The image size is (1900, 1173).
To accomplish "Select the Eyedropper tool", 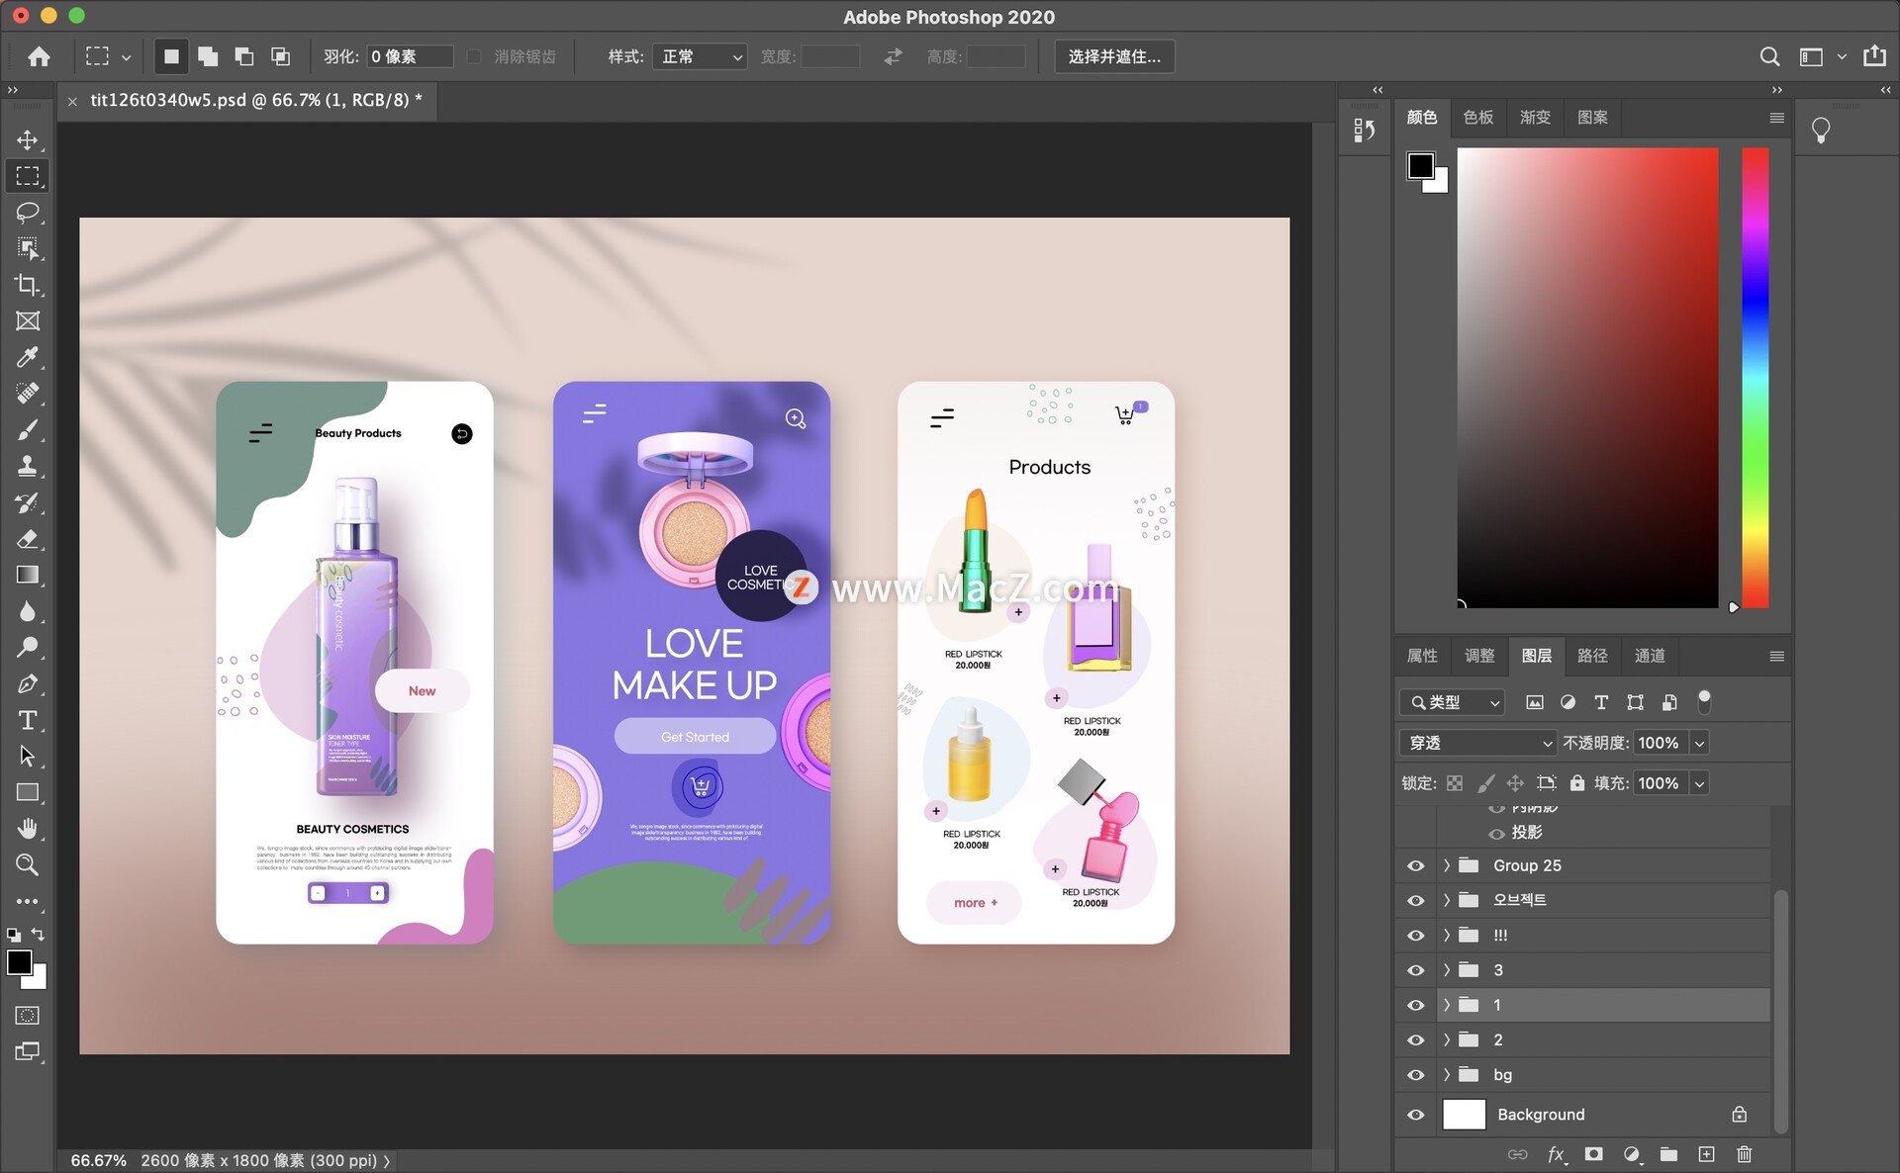I will 28,357.
